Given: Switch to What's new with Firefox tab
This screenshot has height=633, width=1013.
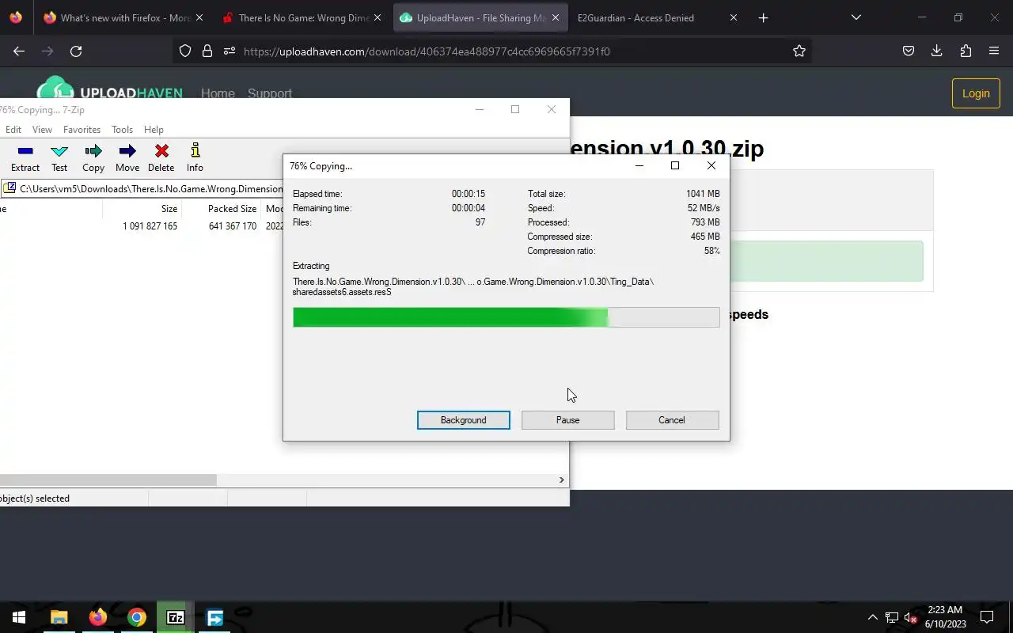Looking at the screenshot, I should 123,17.
